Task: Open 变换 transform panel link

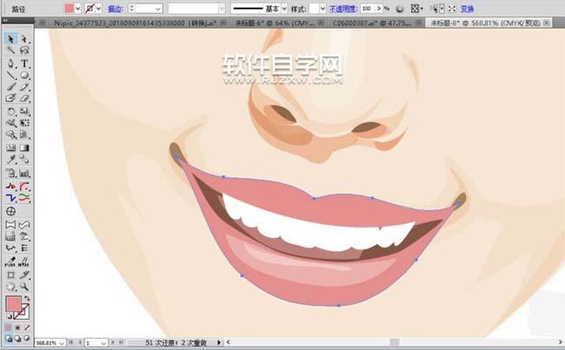Action: pos(468,9)
